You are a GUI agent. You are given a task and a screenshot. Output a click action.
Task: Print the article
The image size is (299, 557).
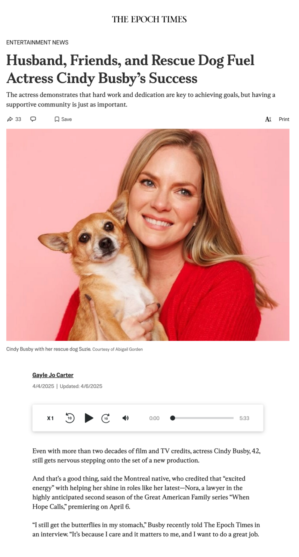[284, 119]
